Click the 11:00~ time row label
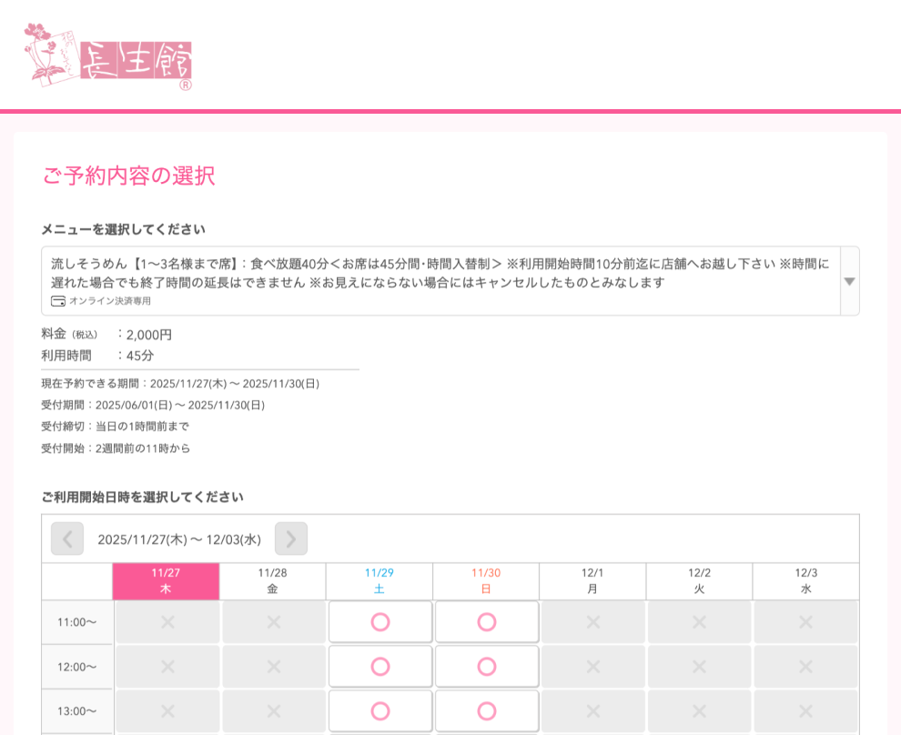901x735 pixels. pyautogui.click(x=77, y=623)
